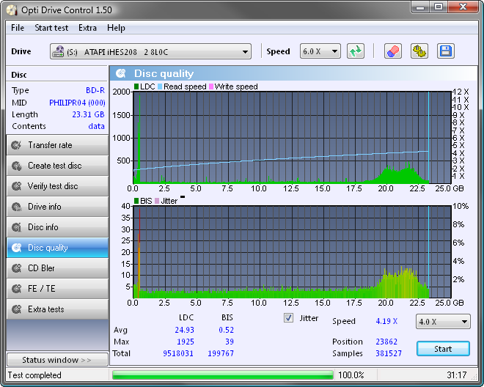Click the green BIS legend swatch
This screenshot has height=387, width=484.
pos(136,201)
